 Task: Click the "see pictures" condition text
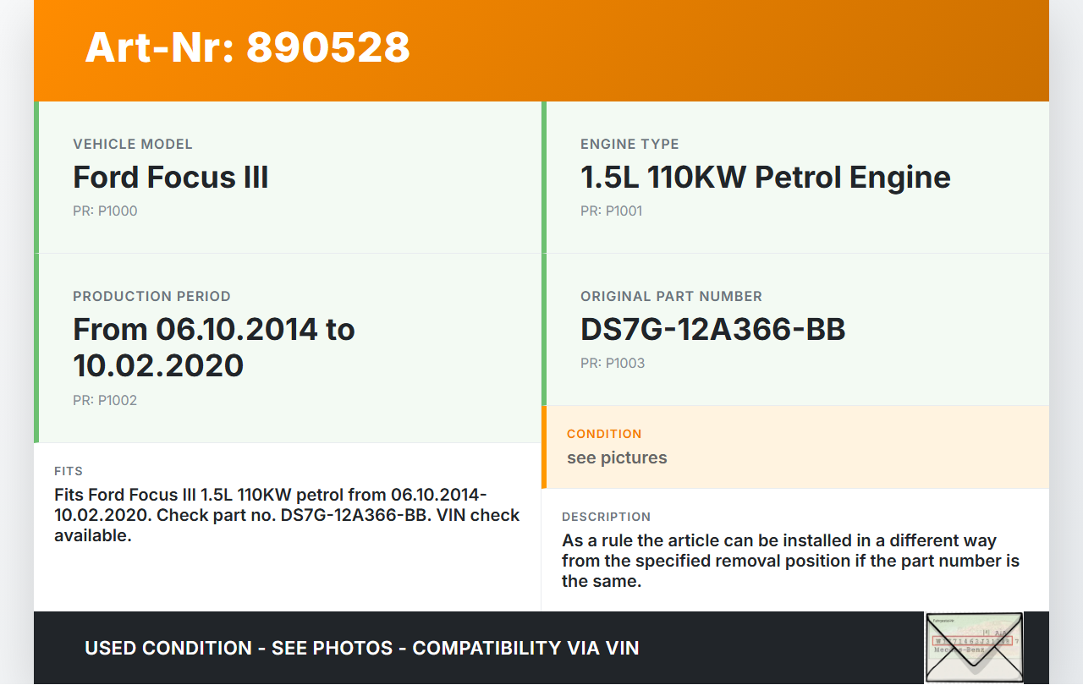coord(617,458)
